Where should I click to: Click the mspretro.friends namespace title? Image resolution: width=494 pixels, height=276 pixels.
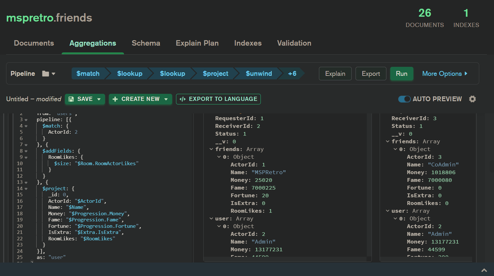pos(49,18)
